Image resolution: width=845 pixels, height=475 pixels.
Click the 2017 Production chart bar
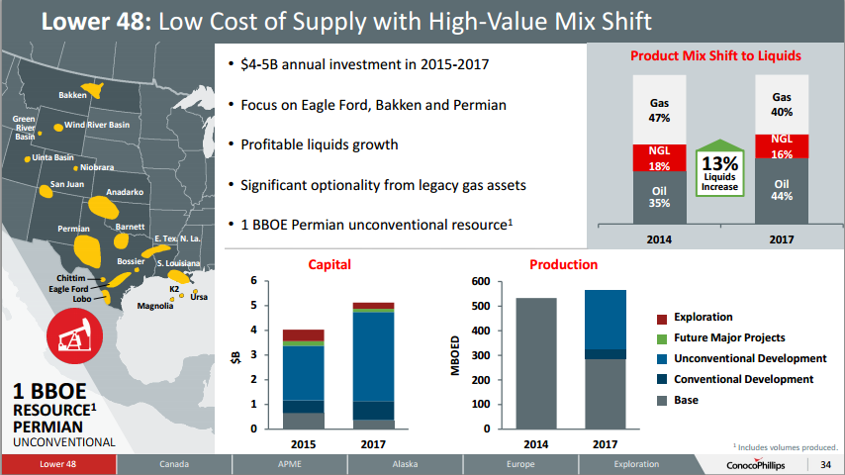click(606, 359)
